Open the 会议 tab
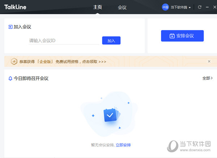 click(x=122, y=7)
